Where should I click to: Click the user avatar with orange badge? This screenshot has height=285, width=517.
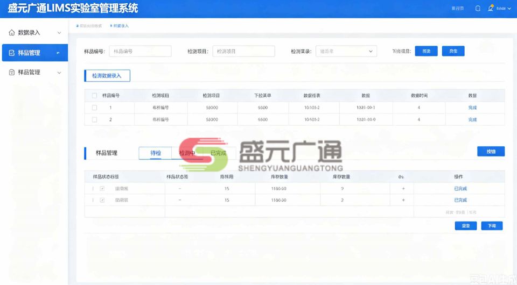pyautogui.click(x=491, y=8)
